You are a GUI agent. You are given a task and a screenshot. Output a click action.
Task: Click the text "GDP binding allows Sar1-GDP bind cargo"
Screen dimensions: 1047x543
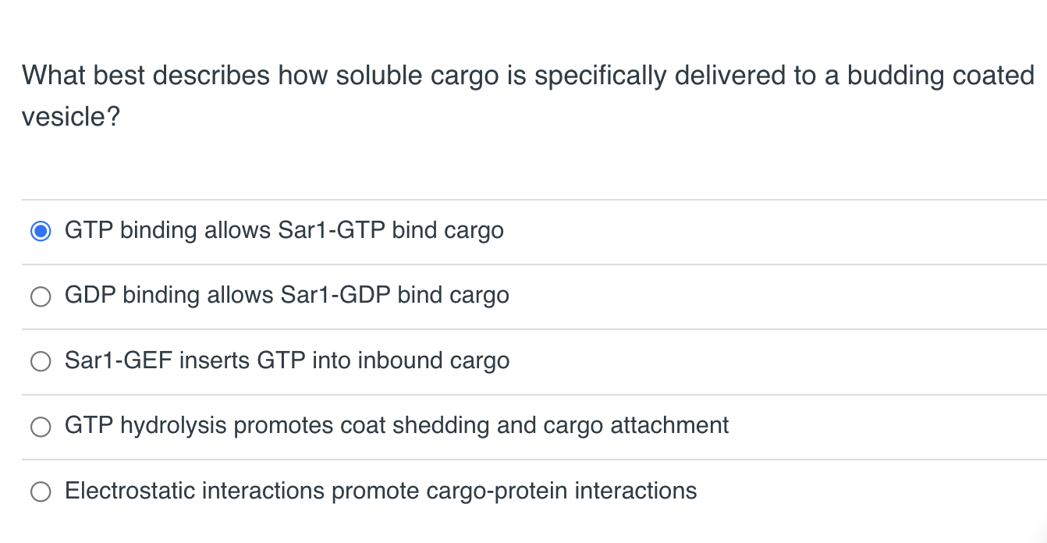coord(286,296)
